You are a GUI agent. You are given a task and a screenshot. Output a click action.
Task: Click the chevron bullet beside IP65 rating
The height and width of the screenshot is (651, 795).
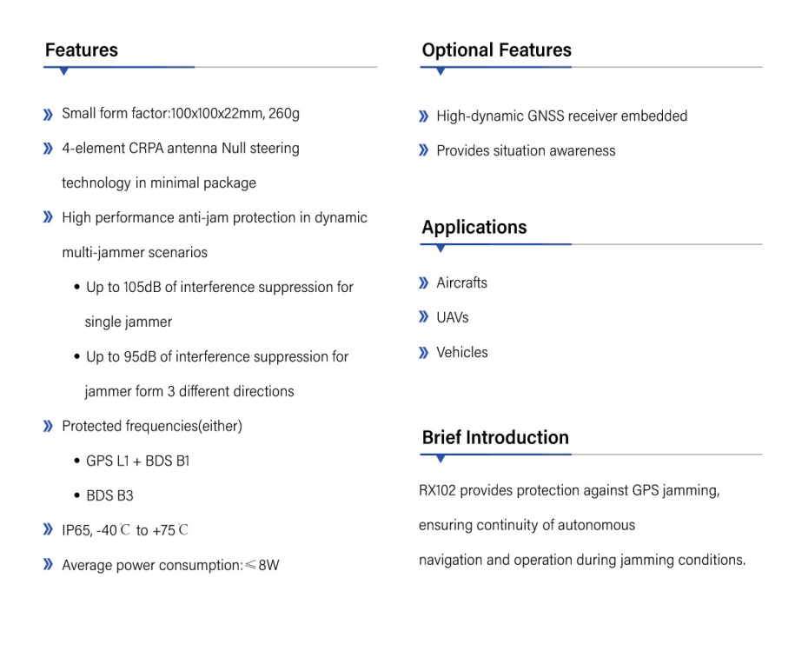click(48, 530)
